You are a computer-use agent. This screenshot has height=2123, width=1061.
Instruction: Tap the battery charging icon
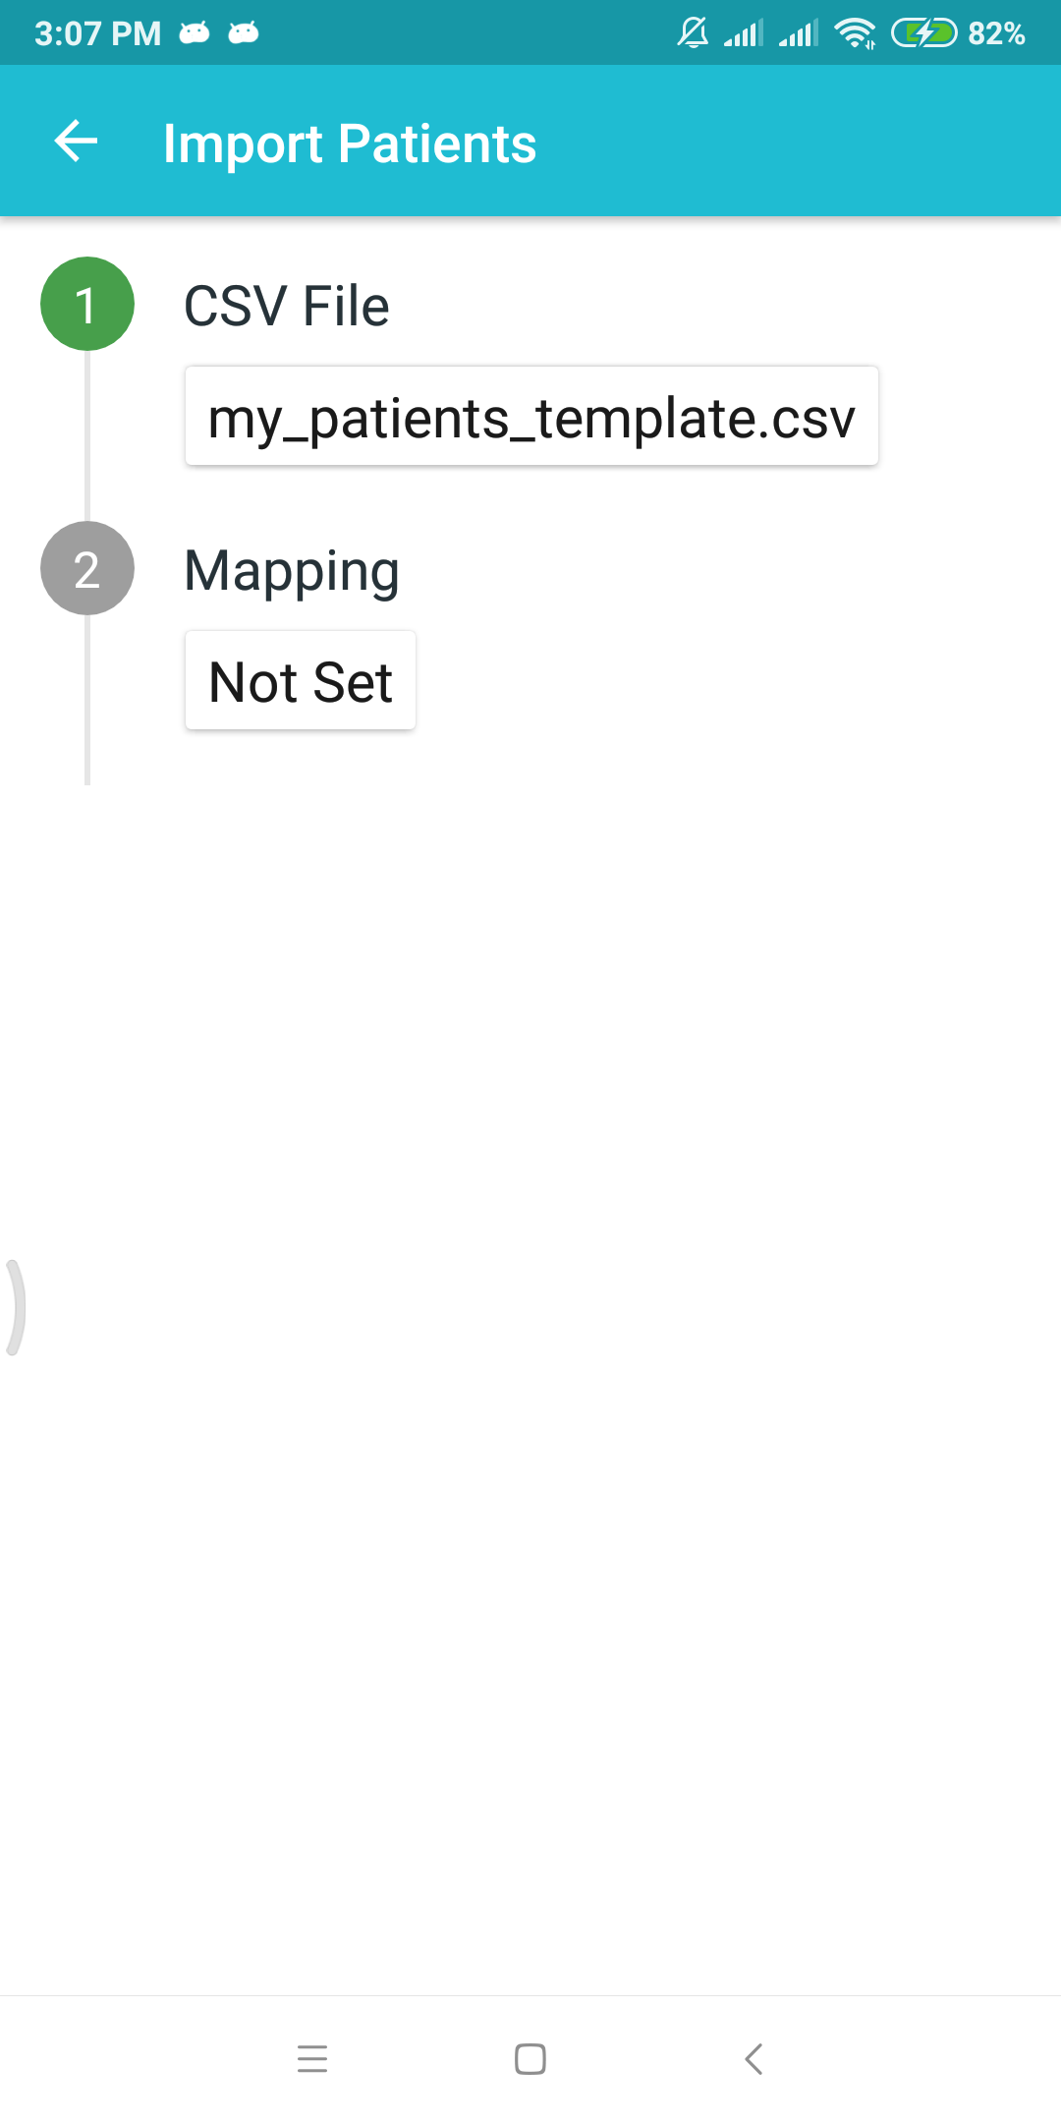click(x=923, y=33)
